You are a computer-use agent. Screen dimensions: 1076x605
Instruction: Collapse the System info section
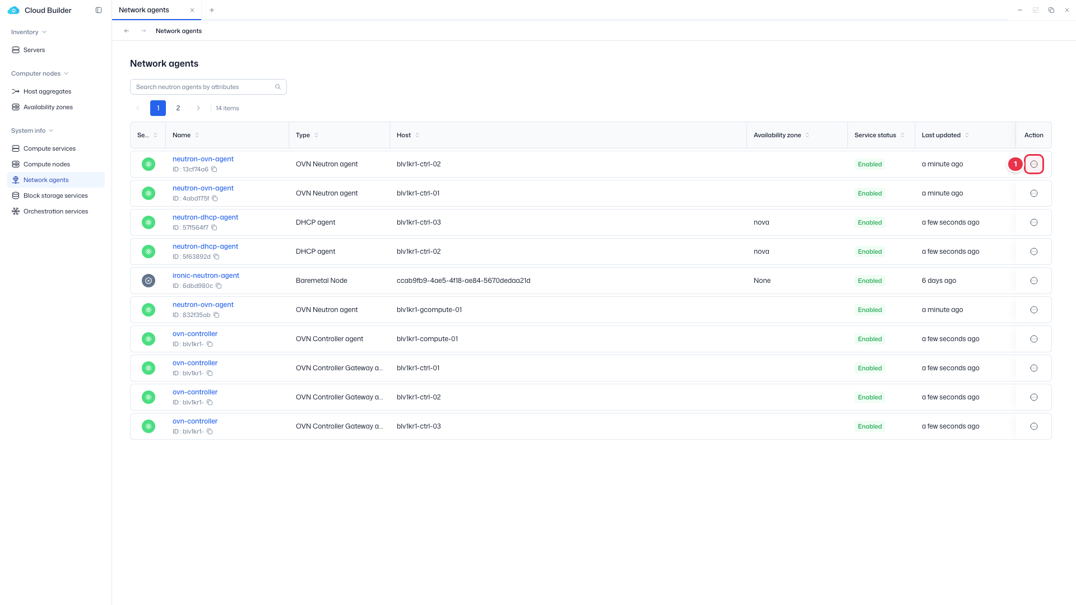(33, 131)
